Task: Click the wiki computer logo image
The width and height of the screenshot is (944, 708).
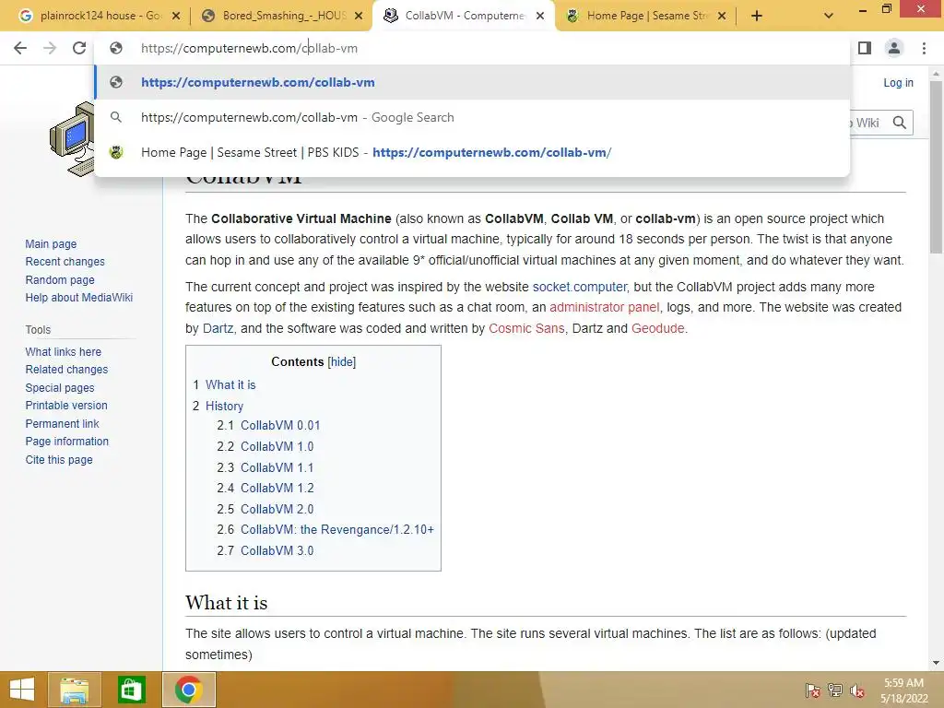Action: (x=72, y=140)
